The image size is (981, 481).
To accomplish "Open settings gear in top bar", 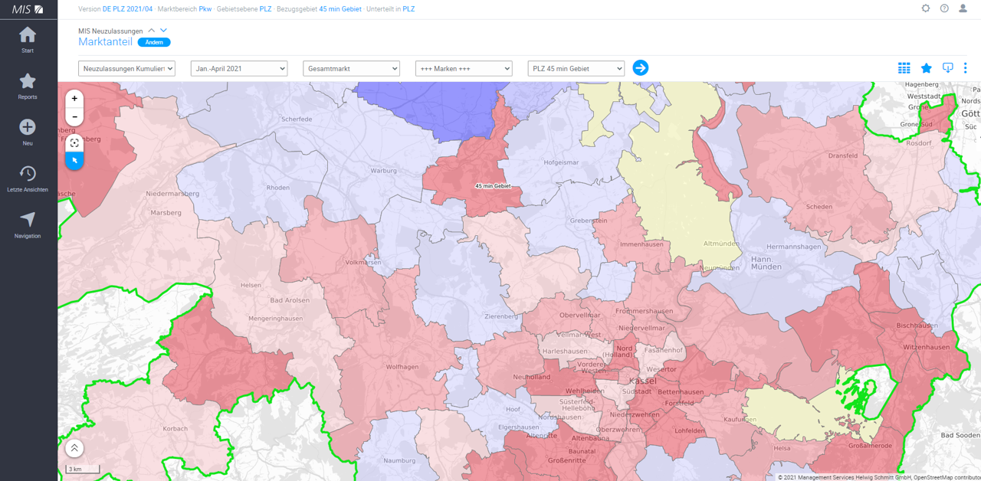I will pos(926,8).
